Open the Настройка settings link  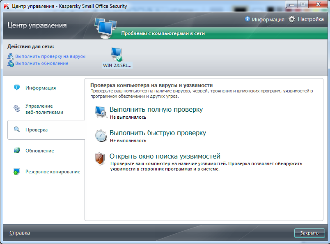point(311,19)
